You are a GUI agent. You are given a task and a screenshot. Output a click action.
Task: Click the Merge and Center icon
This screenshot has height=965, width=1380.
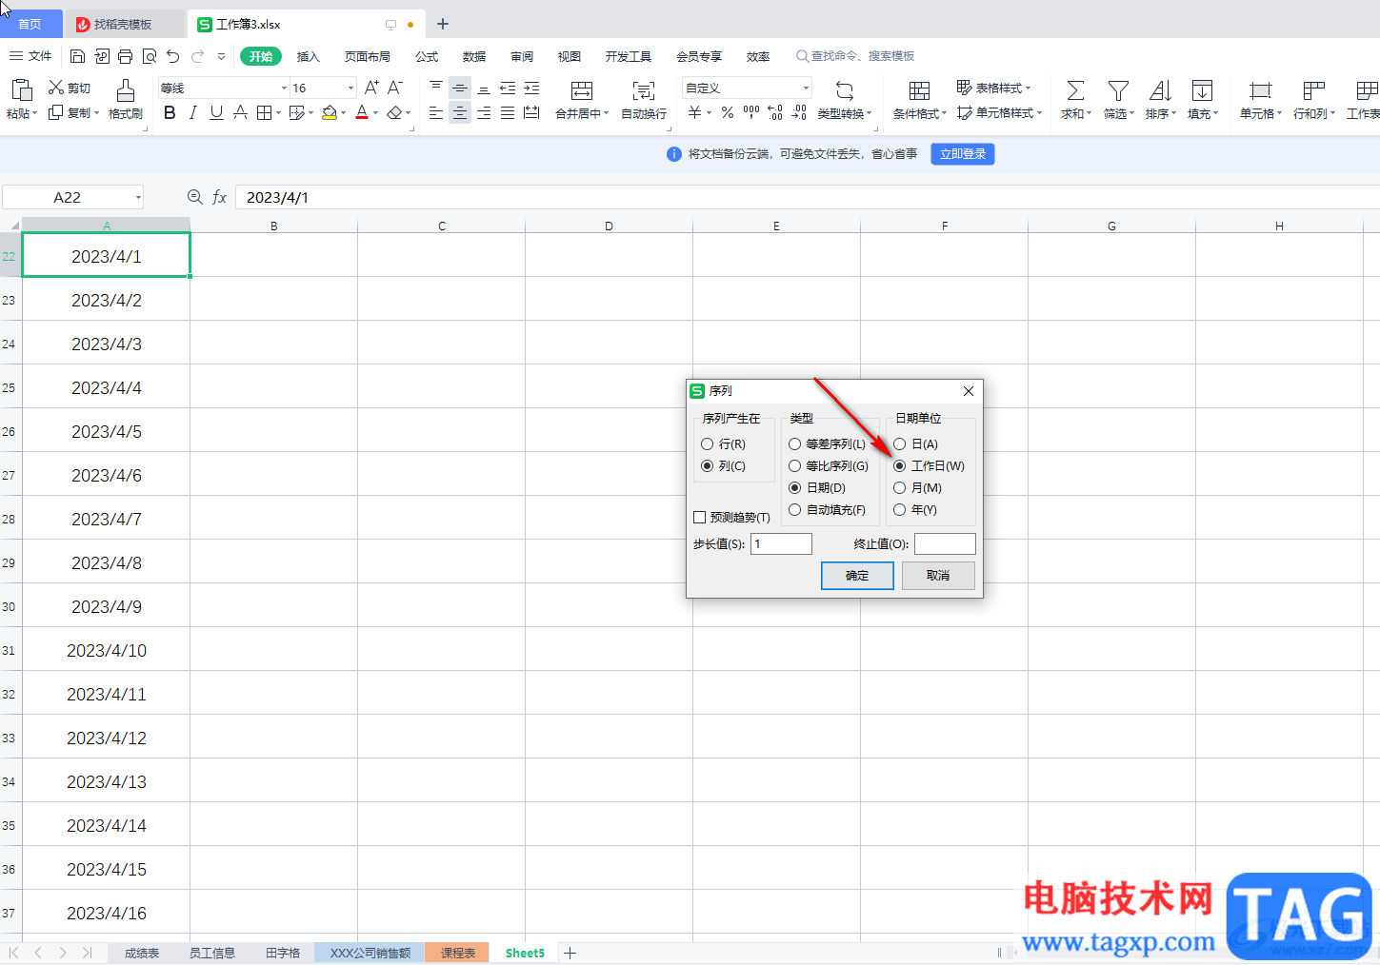click(x=582, y=90)
